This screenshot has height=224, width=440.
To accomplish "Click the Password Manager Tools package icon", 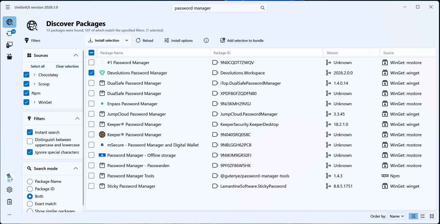I will (x=102, y=176).
